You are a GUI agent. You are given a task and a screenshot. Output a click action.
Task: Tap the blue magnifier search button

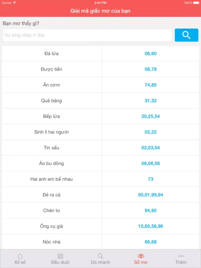(186, 35)
